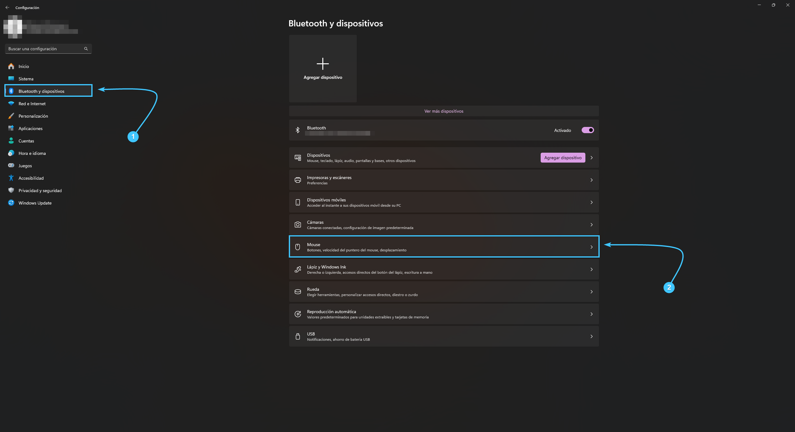The image size is (795, 432).
Task: Open Personalización section
Action: click(x=48, y=116)
